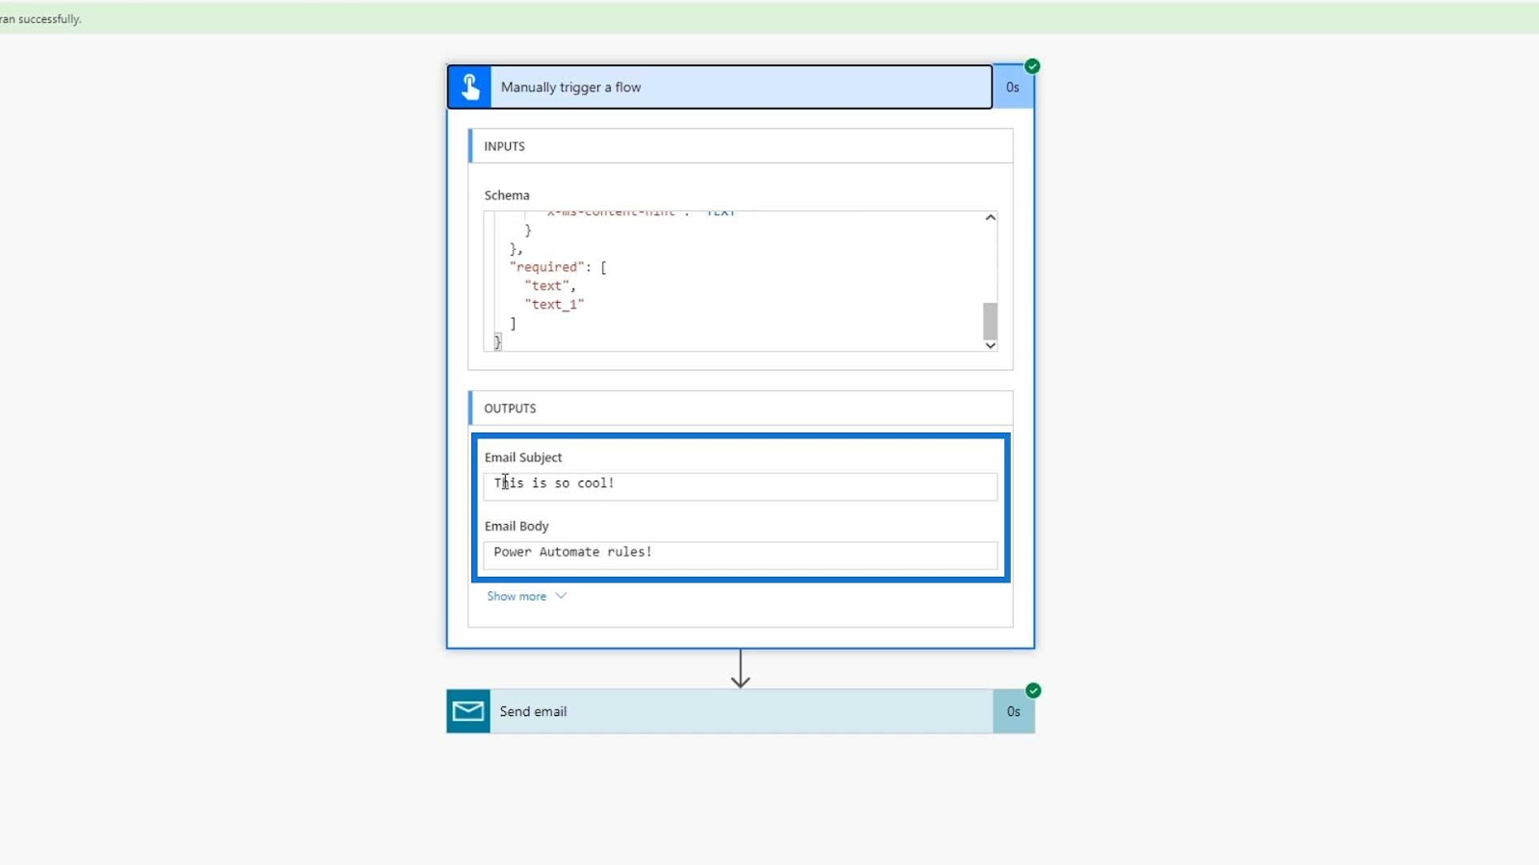
Task: Click the Email Subject label
Action: [x=523, y=457]
